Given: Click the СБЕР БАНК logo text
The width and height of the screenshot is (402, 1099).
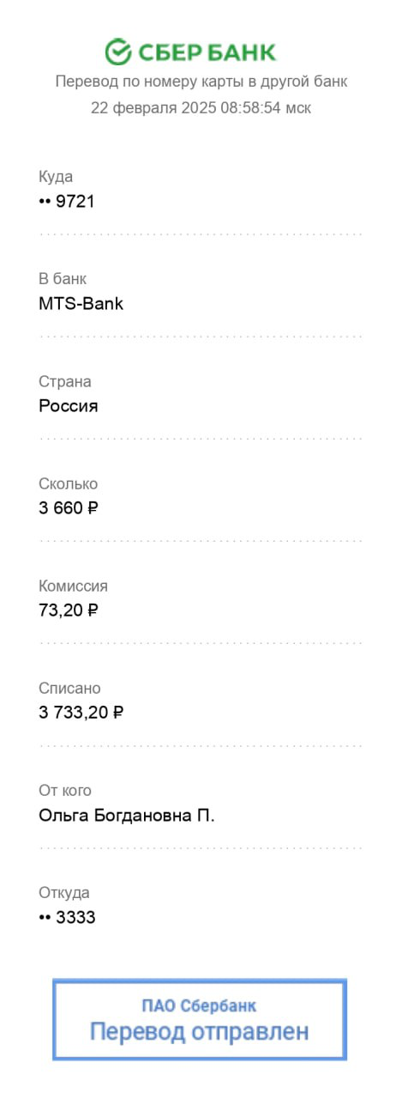Looking at the screenshot, I should (207, 52).
